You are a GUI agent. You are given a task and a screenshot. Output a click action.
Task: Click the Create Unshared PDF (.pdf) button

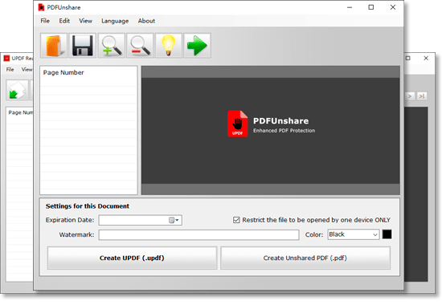305,258
